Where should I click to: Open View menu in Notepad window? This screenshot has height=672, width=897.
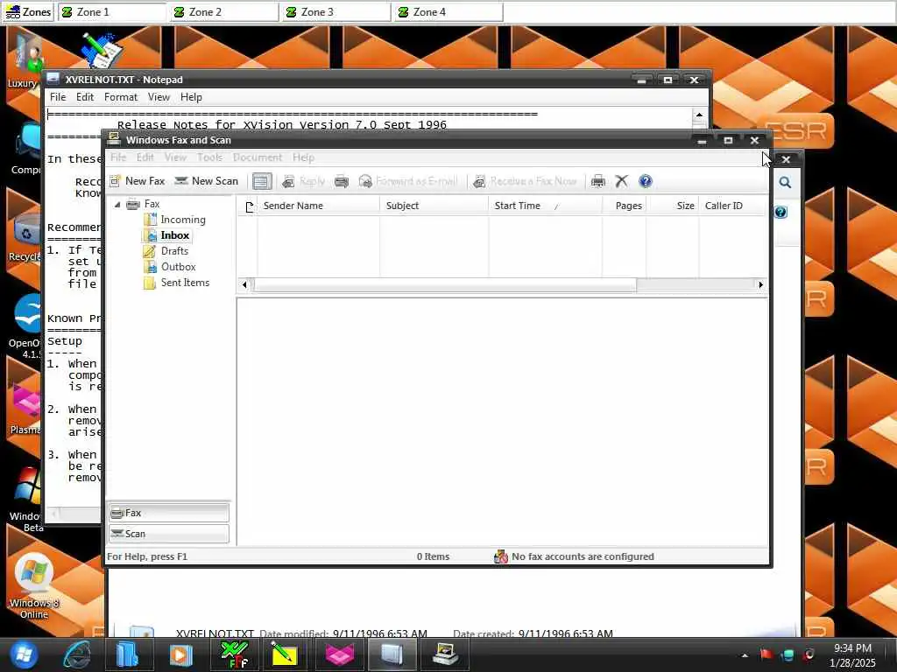[x=159, y=97]
